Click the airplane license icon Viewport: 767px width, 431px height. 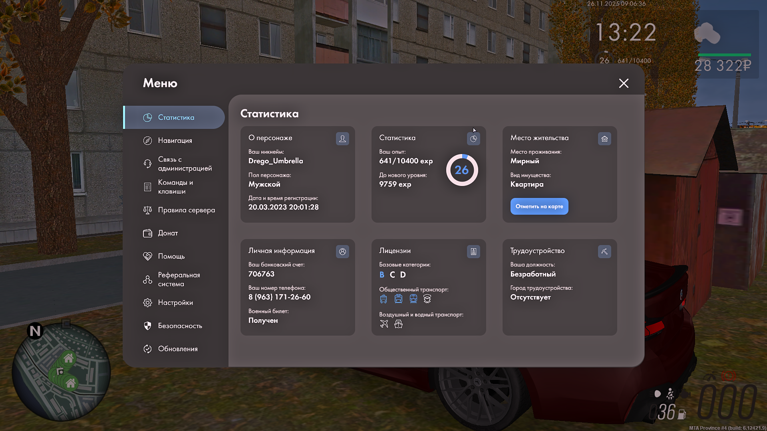pos(384,324)
